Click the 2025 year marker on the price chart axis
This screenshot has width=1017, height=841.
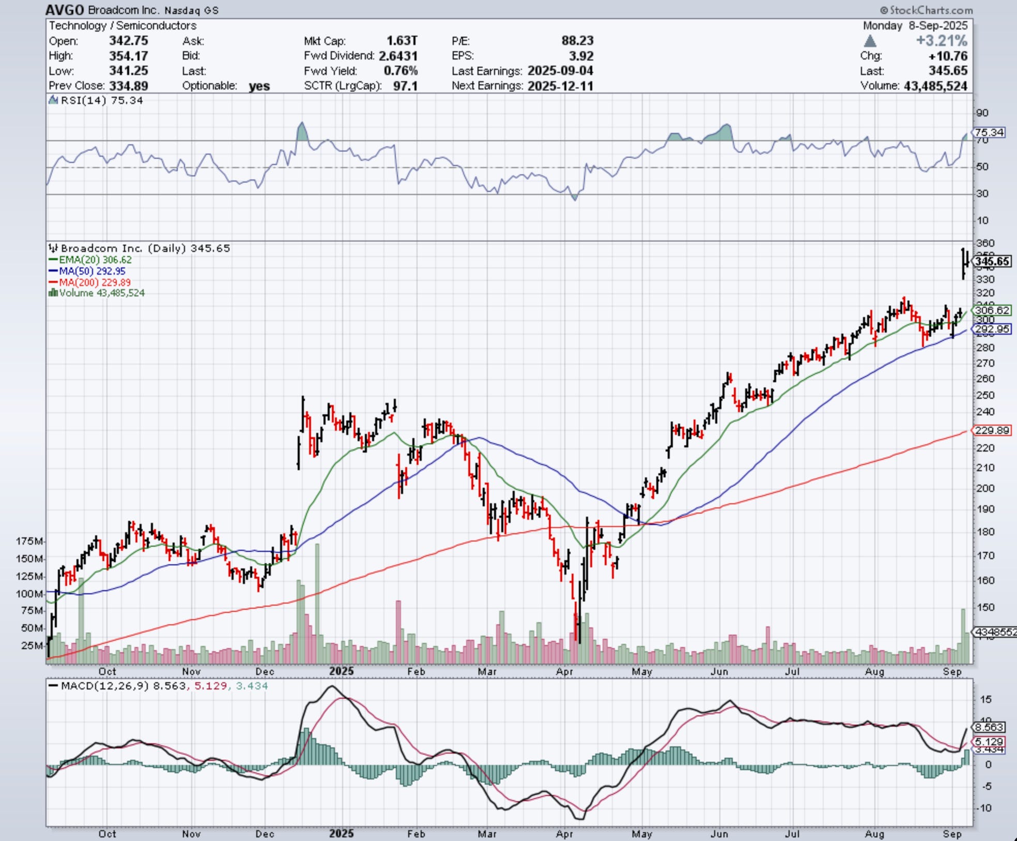tap(341, 671)
